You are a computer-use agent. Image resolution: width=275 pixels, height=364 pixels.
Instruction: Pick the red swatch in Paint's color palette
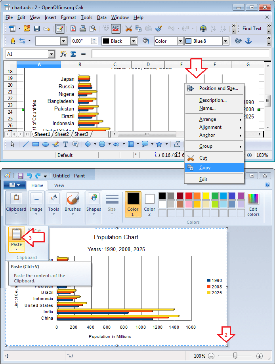click(188, 195)
